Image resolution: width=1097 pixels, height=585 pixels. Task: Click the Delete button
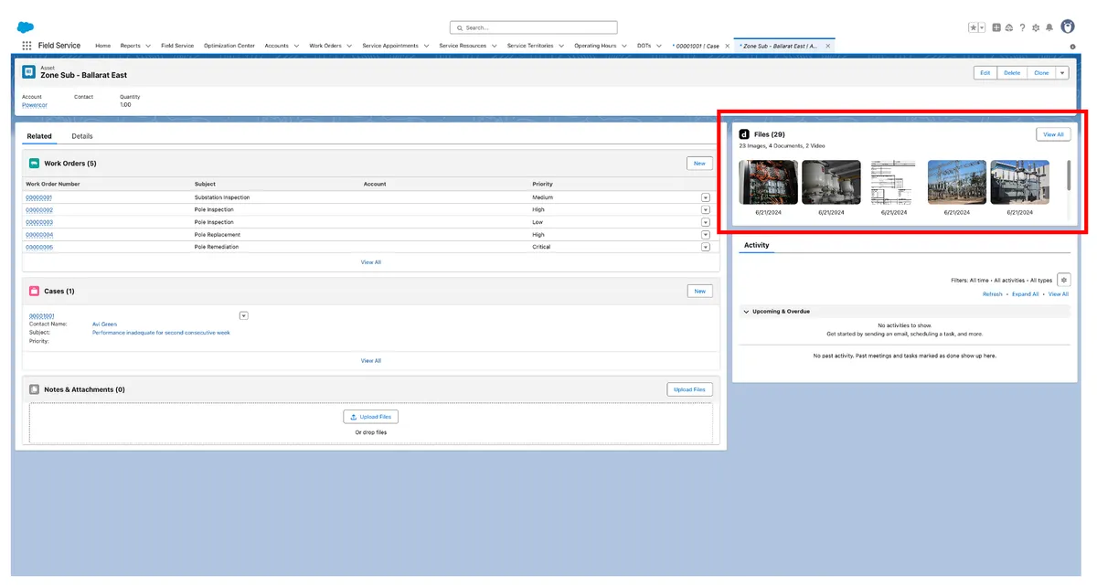click(x=1012, y=73)
